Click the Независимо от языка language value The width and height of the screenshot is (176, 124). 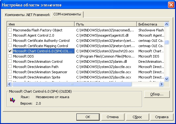[52, 97]
